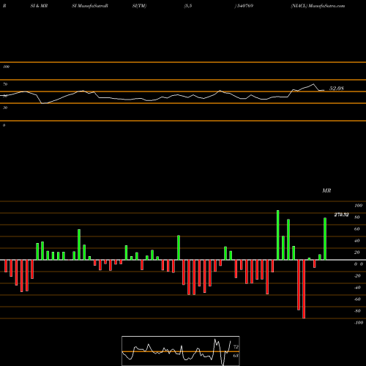
Task: Click the 100 label on the RSI axis
Action: (7, 67)
